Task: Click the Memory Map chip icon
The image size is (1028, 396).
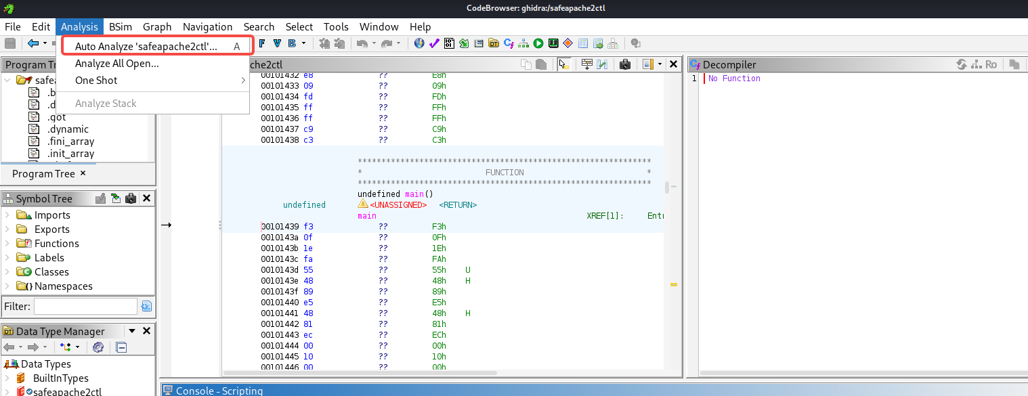Action: [x=553, y=43]
